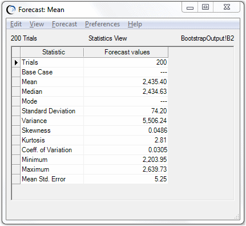Viewport: 246px width, 226px height.
Task: Click the Statistic column header
Action: pos(52,52)
